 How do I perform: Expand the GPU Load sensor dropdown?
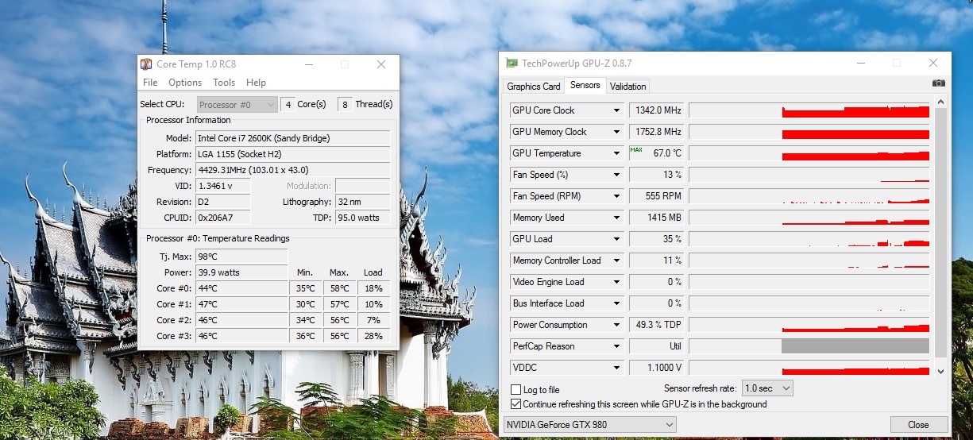point(616,239)
